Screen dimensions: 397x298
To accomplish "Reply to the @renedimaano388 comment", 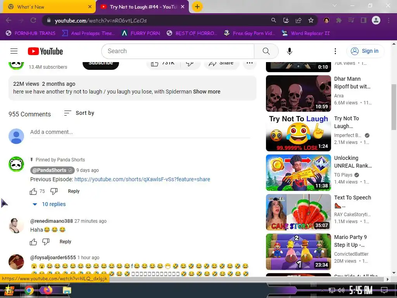I will [x=65, y=242].
